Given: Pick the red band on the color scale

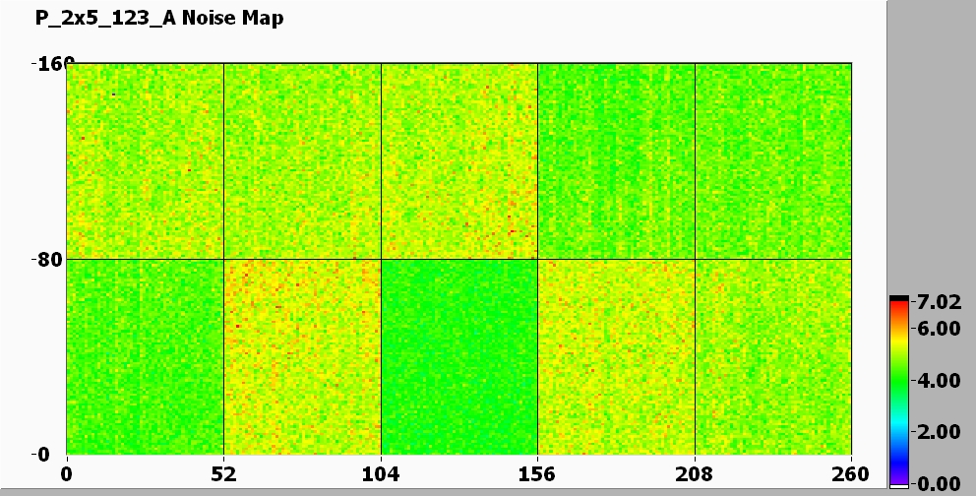Looking at the screenshot, I should [x=898, y=310].
